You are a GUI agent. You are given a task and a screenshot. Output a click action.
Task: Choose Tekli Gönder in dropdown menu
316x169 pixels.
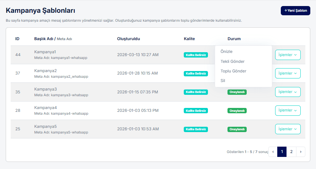[x=232, y=61]
